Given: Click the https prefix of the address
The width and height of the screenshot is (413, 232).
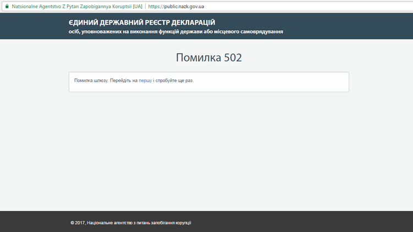Looking at the screenshot, I should click(x=156, y=7).
